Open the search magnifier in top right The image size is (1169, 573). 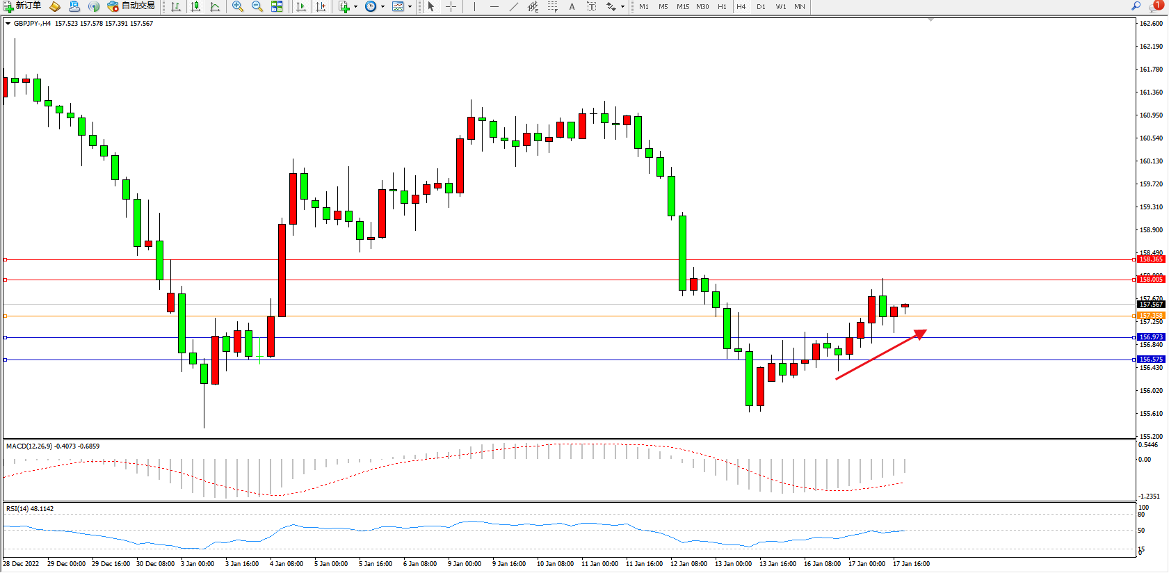pos(1136,6)
